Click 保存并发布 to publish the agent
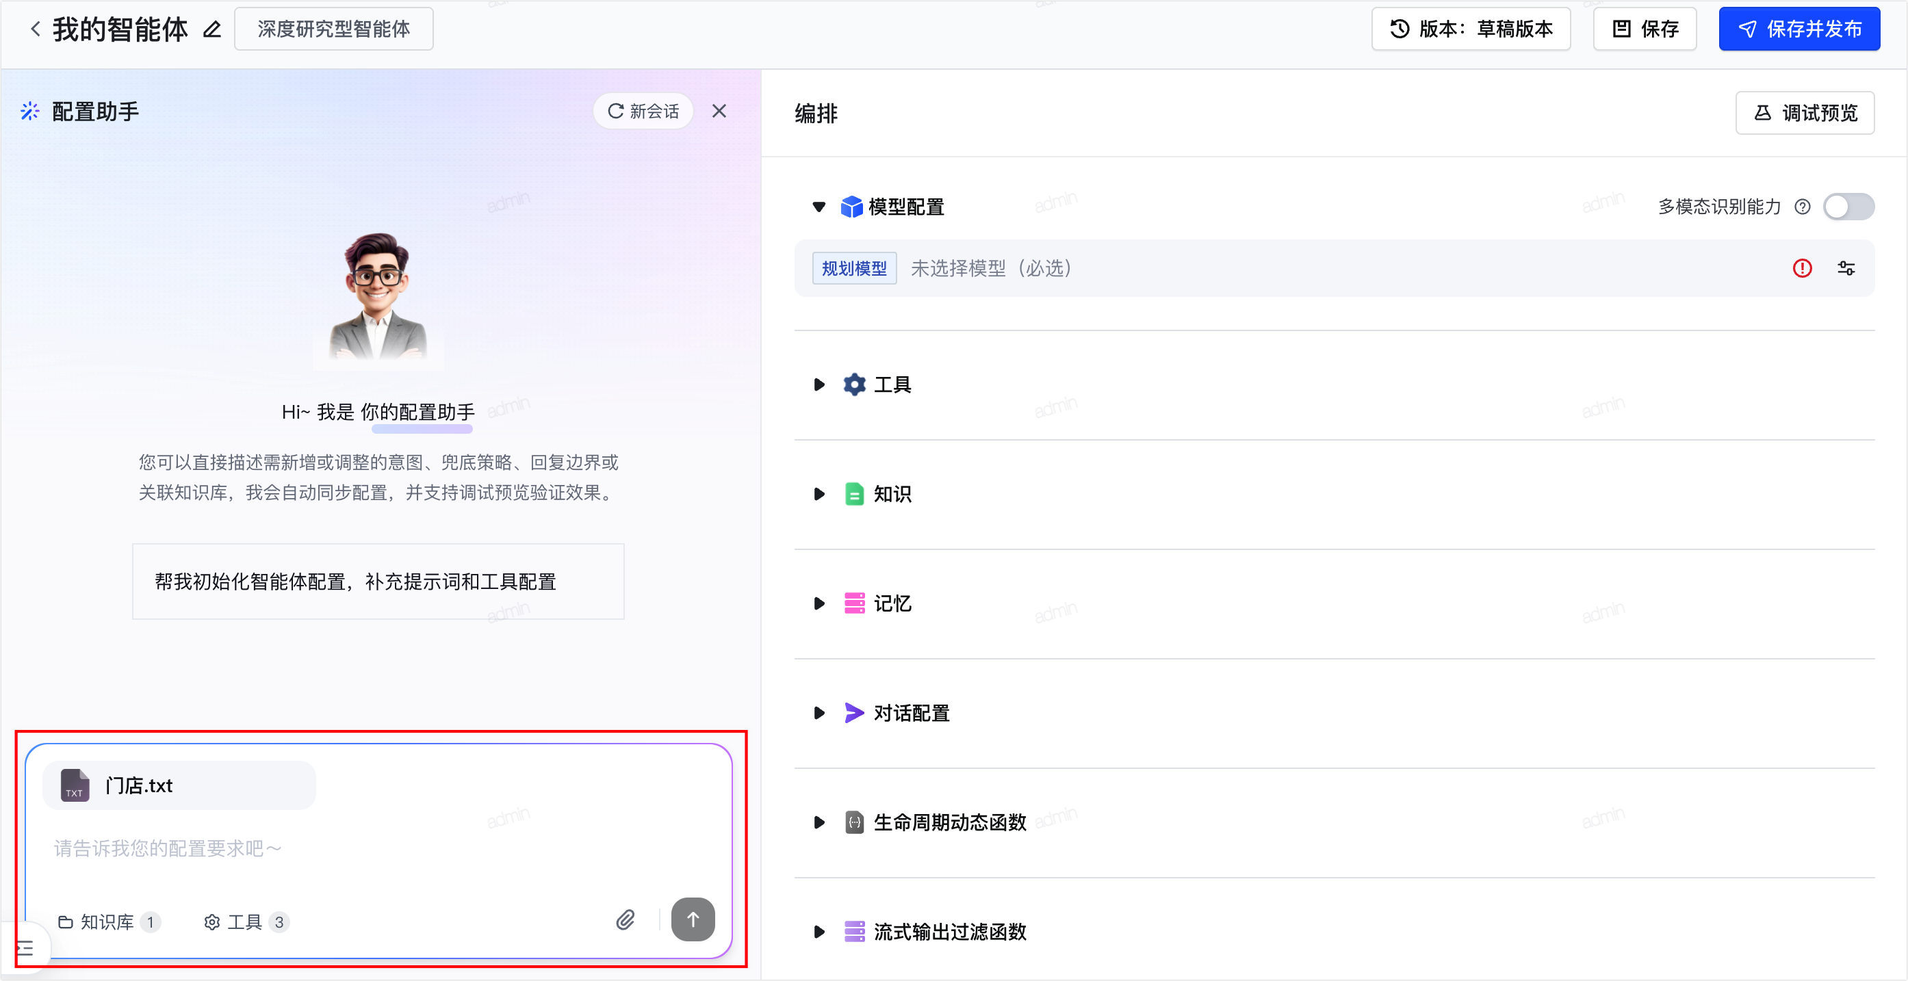Image resolution: width=1908 pixels, height=981 pixels. coord(1799,29)
